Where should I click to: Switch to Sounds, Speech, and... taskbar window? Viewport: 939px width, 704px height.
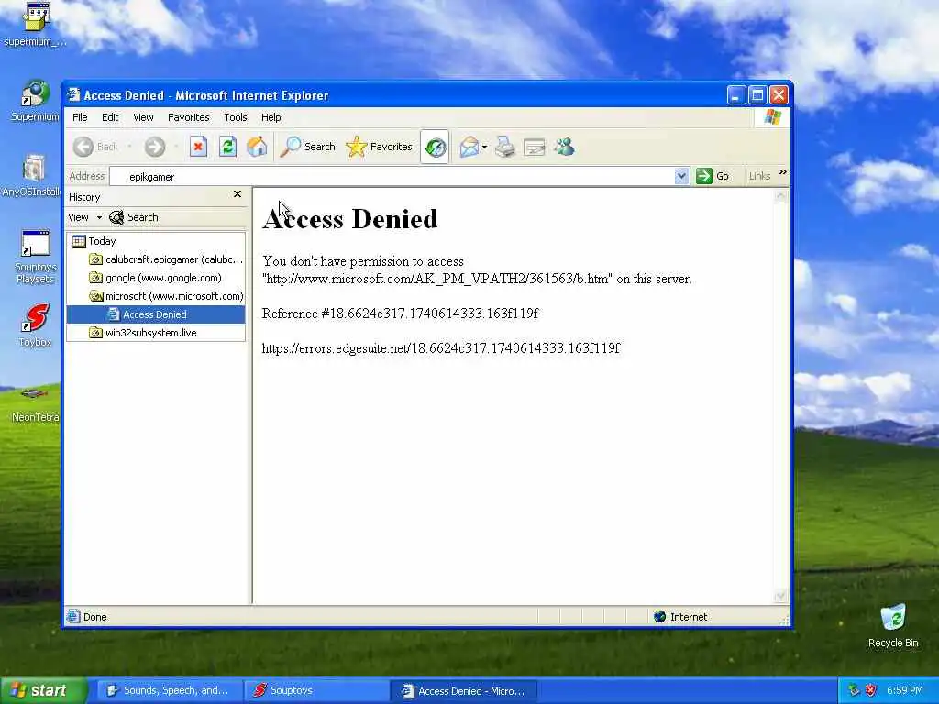[169, 690]
